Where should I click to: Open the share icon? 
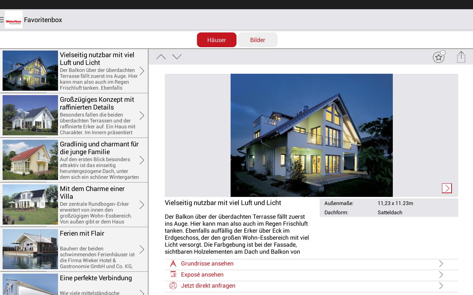pyautogui.click(x=461, y=57)
